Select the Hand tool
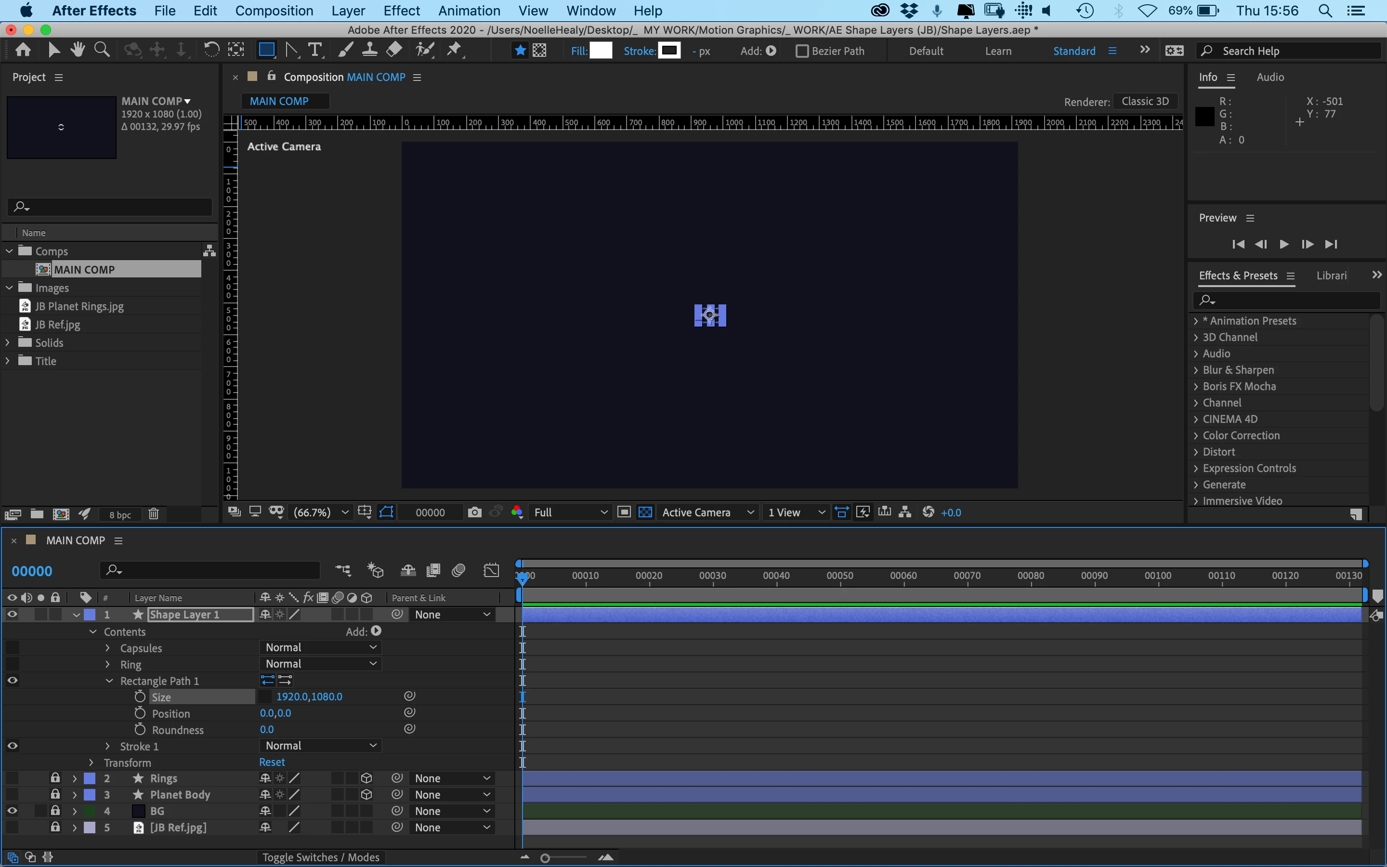1387x867 pixels. click(x=78, y=51)
